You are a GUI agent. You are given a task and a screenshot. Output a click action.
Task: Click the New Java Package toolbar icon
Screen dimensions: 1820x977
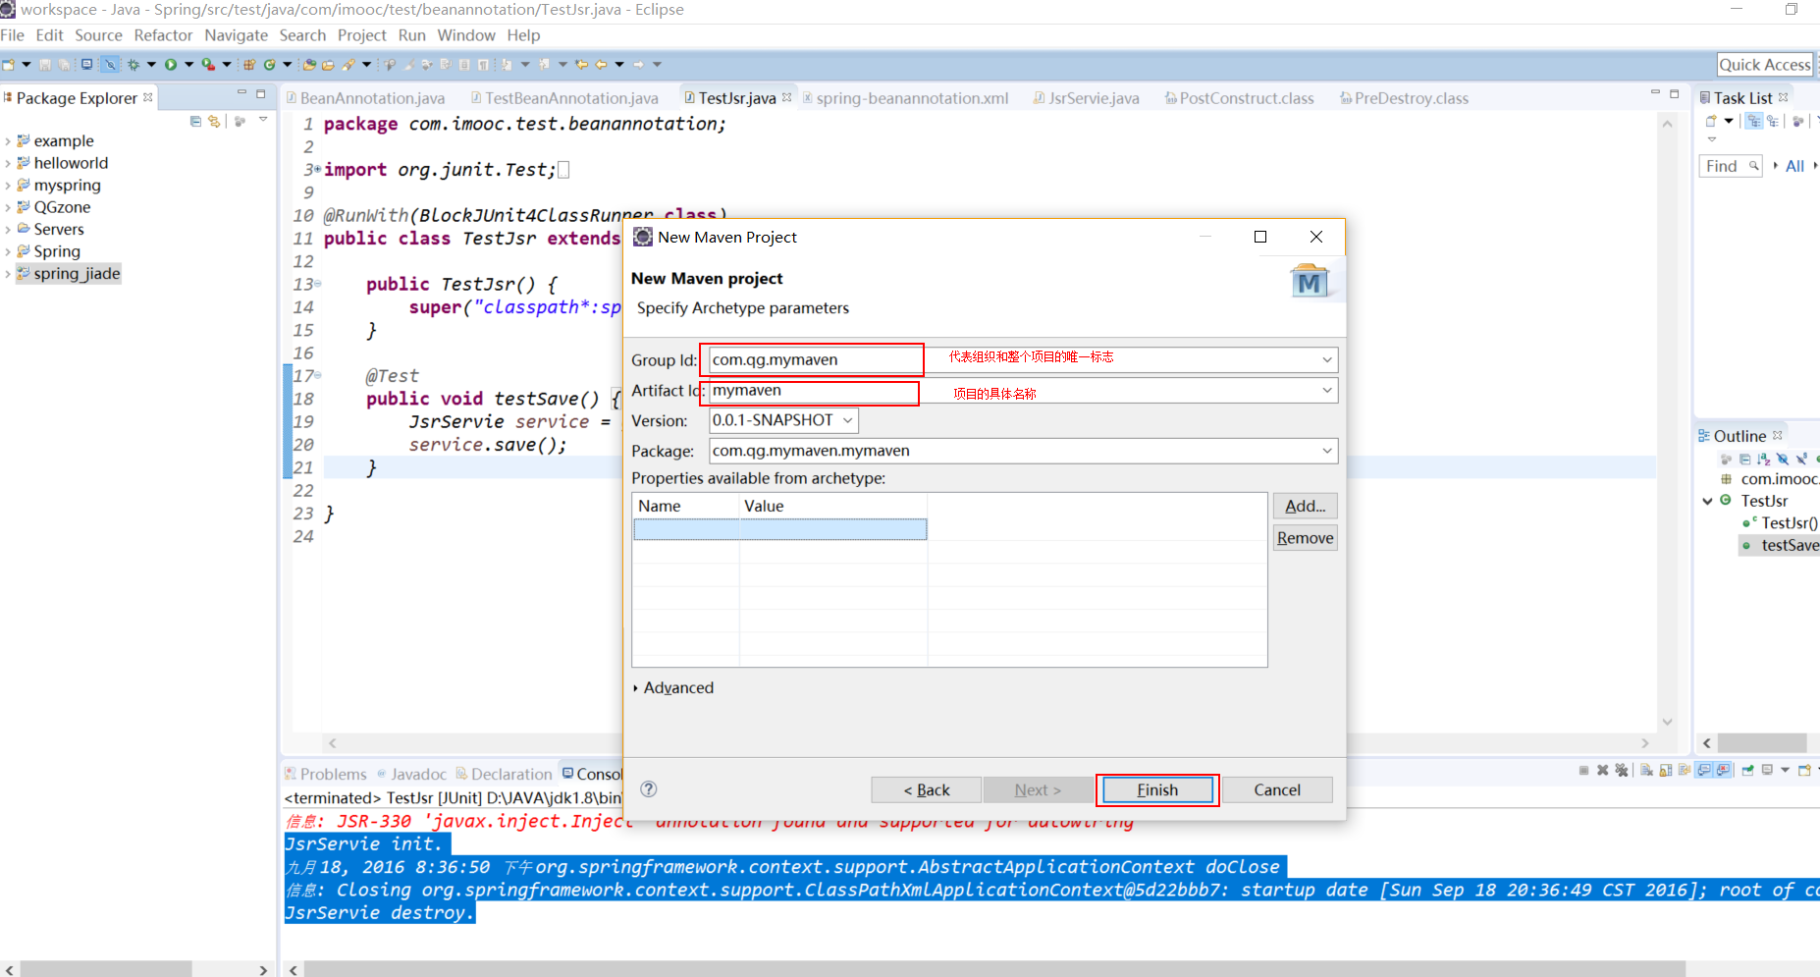[249, 65]
